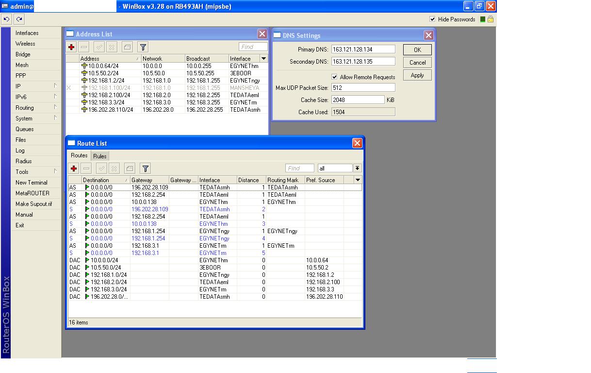Open New Terminal from sidebar
Image resolution: width=591 pixels, height=373 pixels.
31,183
